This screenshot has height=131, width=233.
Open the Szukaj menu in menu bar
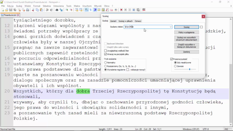(19, 6)
